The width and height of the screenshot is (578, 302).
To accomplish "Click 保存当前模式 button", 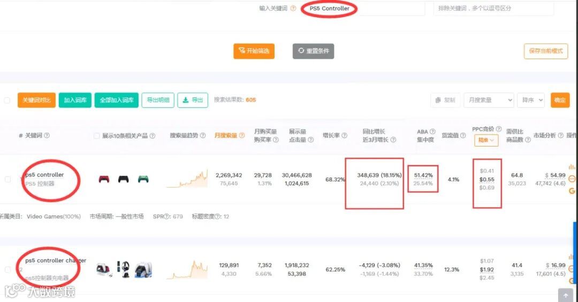I will (546, 51).
